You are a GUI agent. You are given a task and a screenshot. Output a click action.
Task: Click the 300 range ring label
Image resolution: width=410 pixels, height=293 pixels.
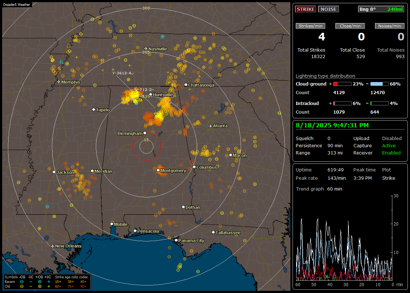click(x=146, y=8)
